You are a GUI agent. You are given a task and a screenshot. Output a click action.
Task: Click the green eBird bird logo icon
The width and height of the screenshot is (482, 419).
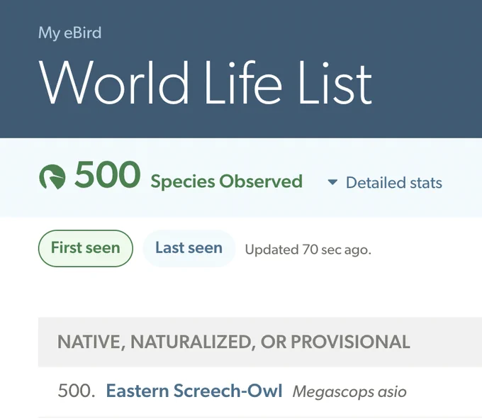coord(52,177)
